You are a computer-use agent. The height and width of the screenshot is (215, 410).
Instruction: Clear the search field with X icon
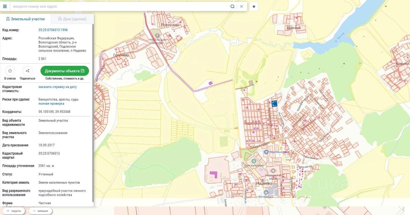click(x=242, y=6)
